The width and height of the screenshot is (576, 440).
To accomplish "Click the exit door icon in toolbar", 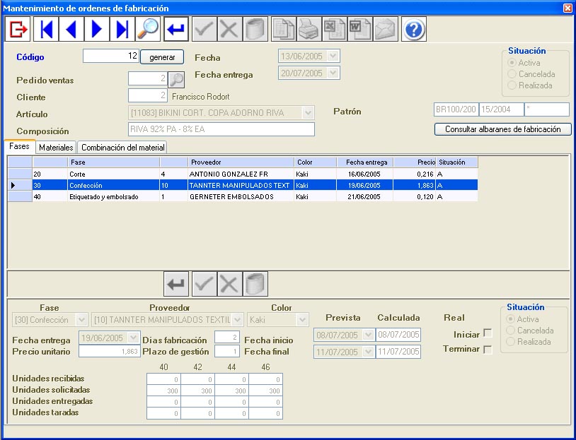I will coord(18,30).
